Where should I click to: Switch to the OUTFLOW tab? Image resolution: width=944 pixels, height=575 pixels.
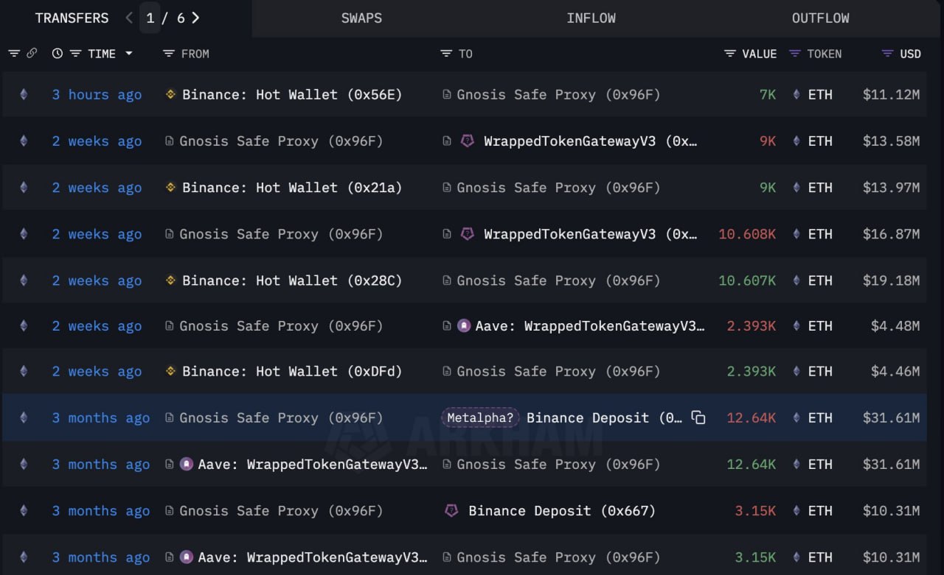(820, 18)
